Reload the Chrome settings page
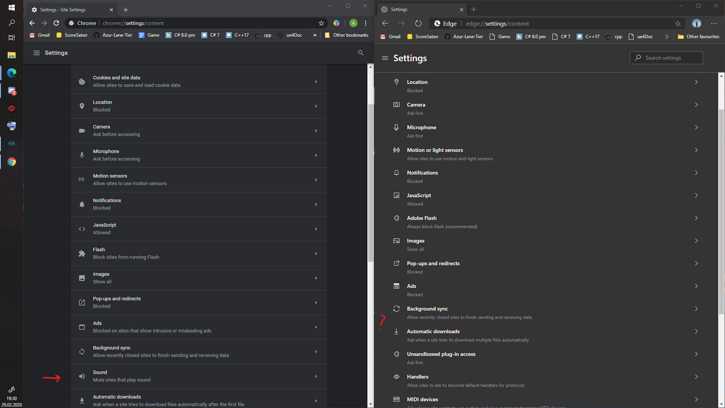This screenshot has width=725, height=408. click(56, 23)
